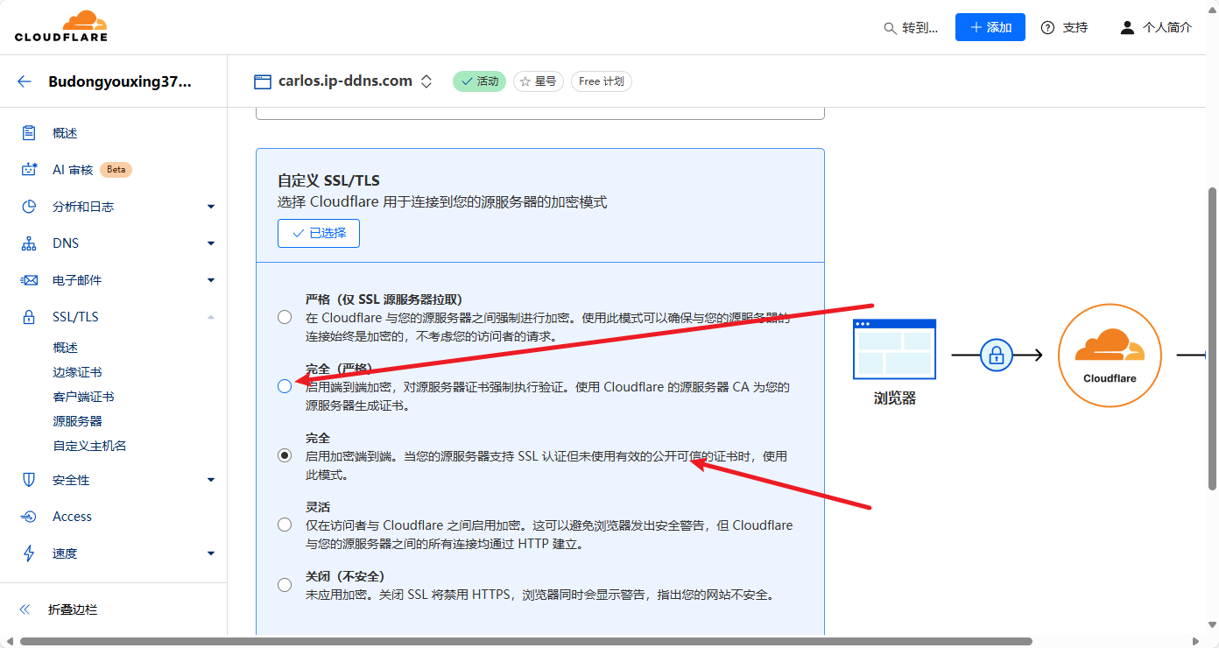This screenshot has width=1219, height=648.
Task: Click the blue 添加 button
Action: 990,27
